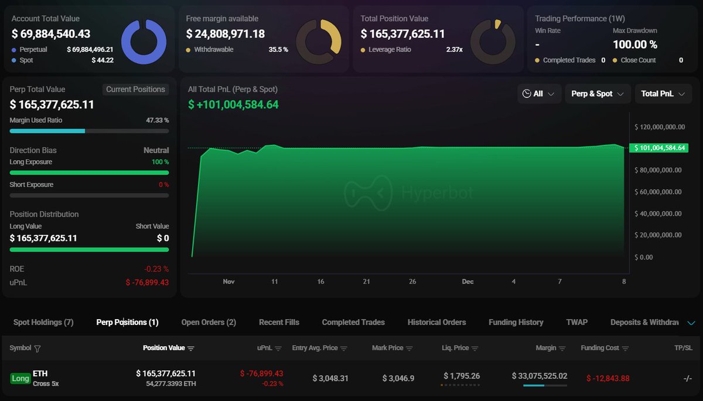Switch to the Spot Holdings tab

tap(43, 322)
